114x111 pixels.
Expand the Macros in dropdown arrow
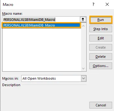[x=83, y=78]
